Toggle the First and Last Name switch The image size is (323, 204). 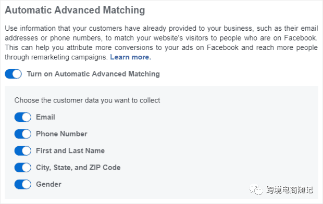[x=23, y=151]
